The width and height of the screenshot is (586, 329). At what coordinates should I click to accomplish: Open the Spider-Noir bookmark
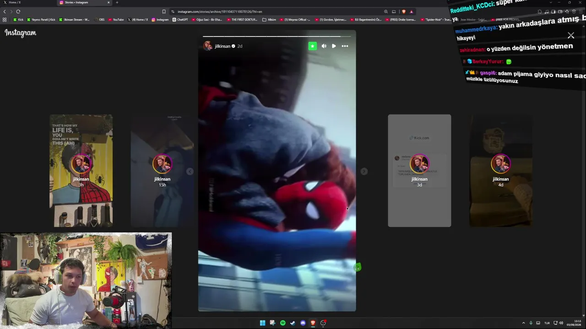tap(436, 20)
